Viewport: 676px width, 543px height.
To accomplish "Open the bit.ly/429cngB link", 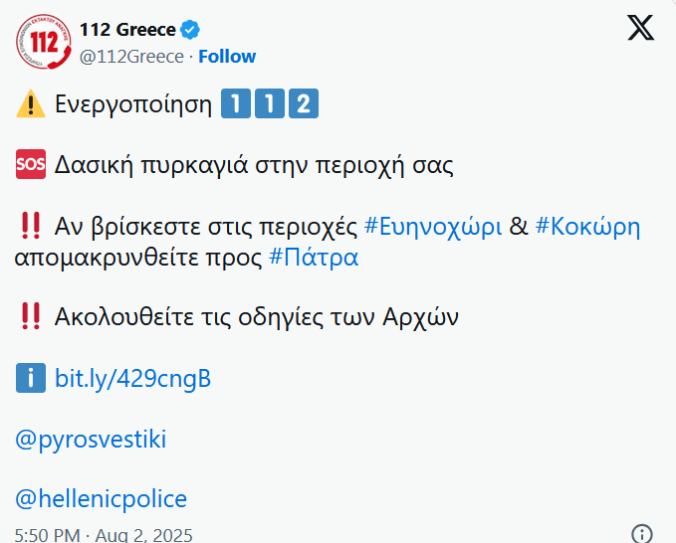I will point(132,379).
